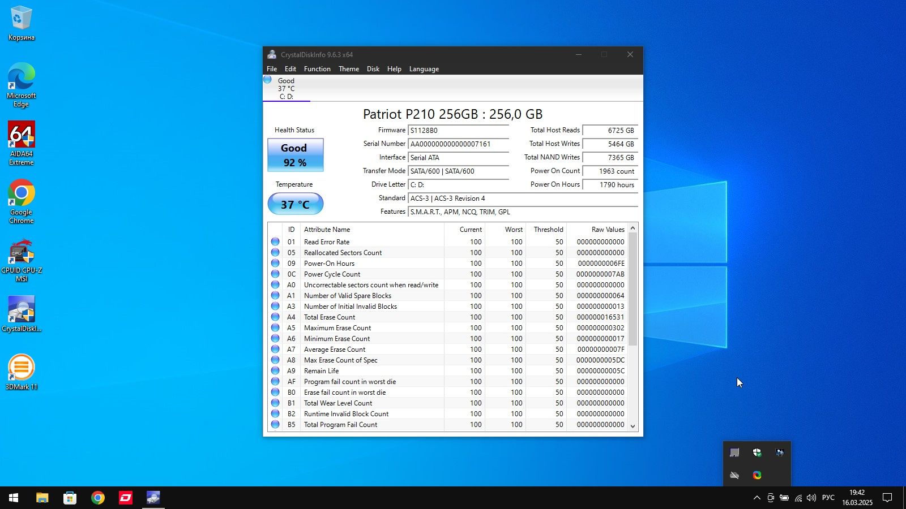Open the File menu
The width and height of the screenshot is (906, 509).
272,69
